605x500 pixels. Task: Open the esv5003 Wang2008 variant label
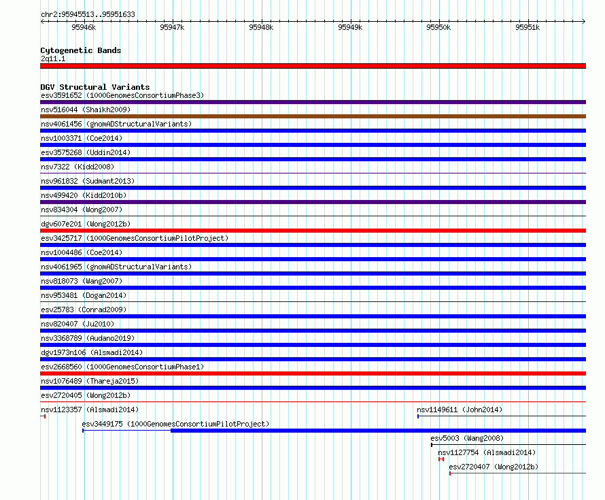[467, 438]
